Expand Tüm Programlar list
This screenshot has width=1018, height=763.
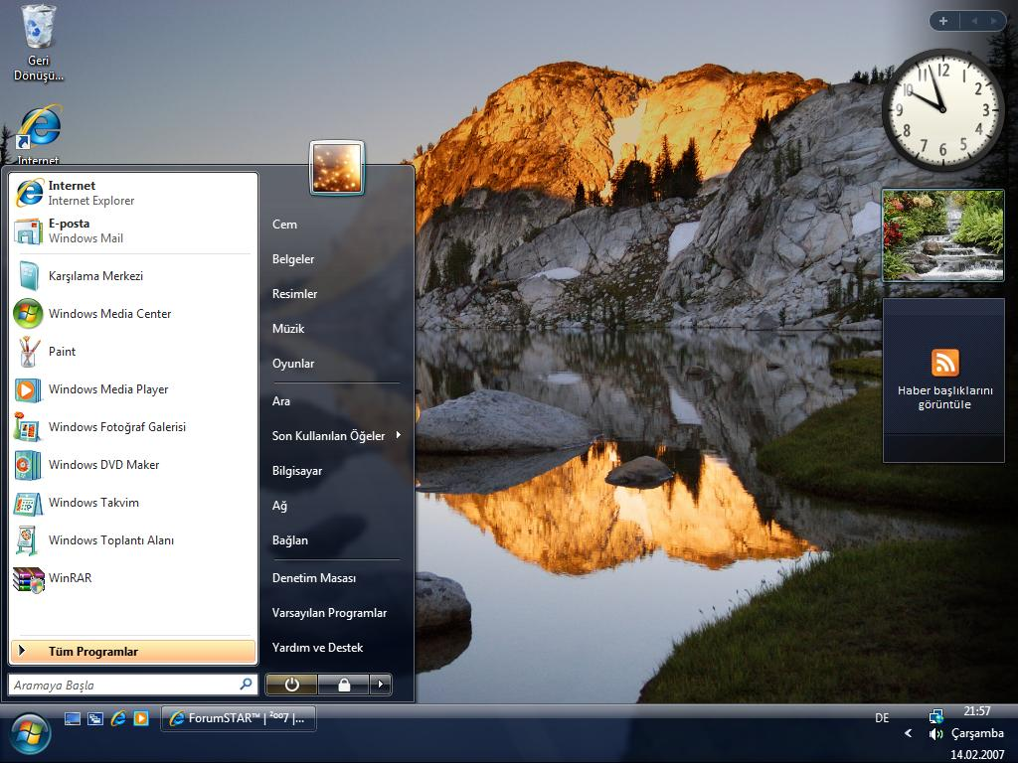pyautogui.click(x=133, y=652)
